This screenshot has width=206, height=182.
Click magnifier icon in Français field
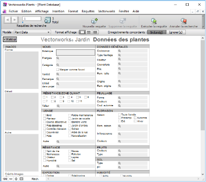[58, 58]
